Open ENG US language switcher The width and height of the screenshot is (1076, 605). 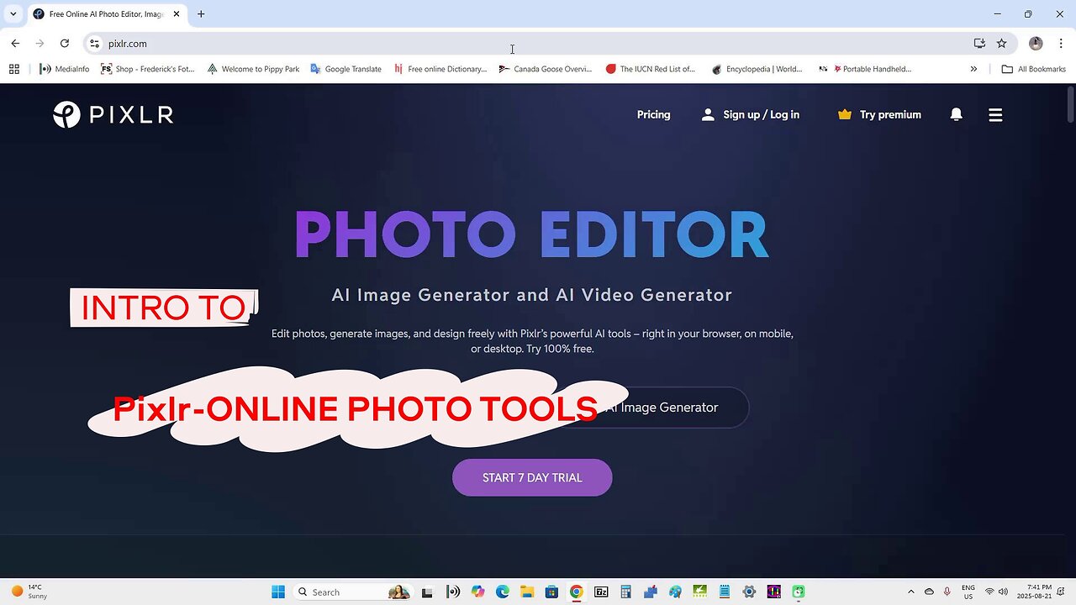(968, 592)
